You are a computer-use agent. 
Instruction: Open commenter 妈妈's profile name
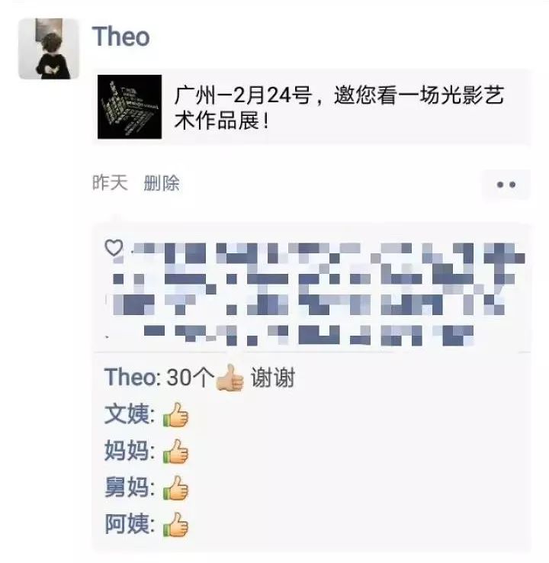(127, 451)
